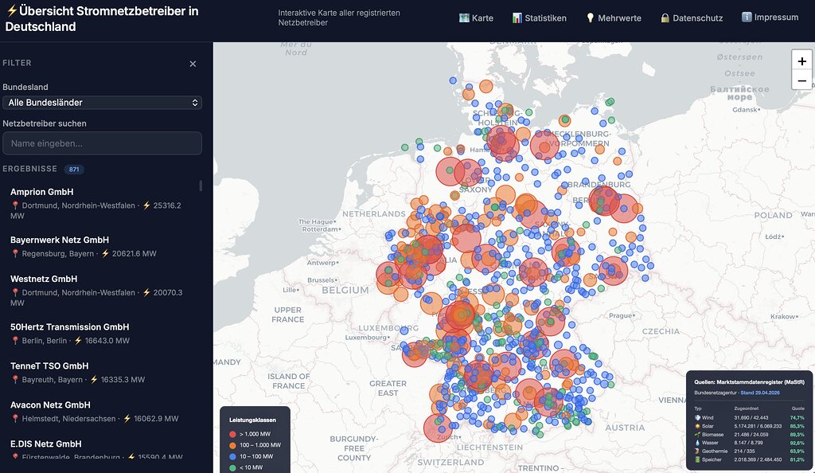Select 50Hertz Transmission GmbH entry
The image size is (815, 473).
[101, 333]
